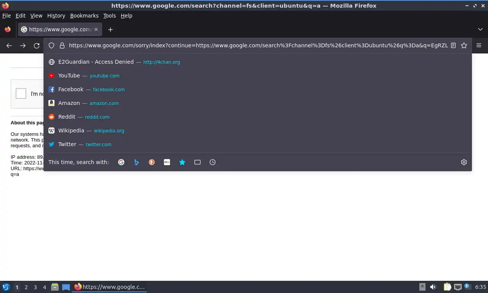Choose the Facebook suggestion

258,89
